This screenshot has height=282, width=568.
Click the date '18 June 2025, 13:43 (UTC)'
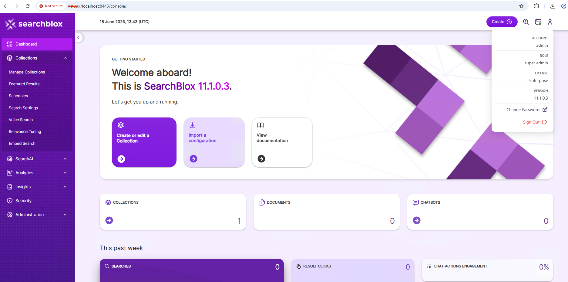point(125,22)
